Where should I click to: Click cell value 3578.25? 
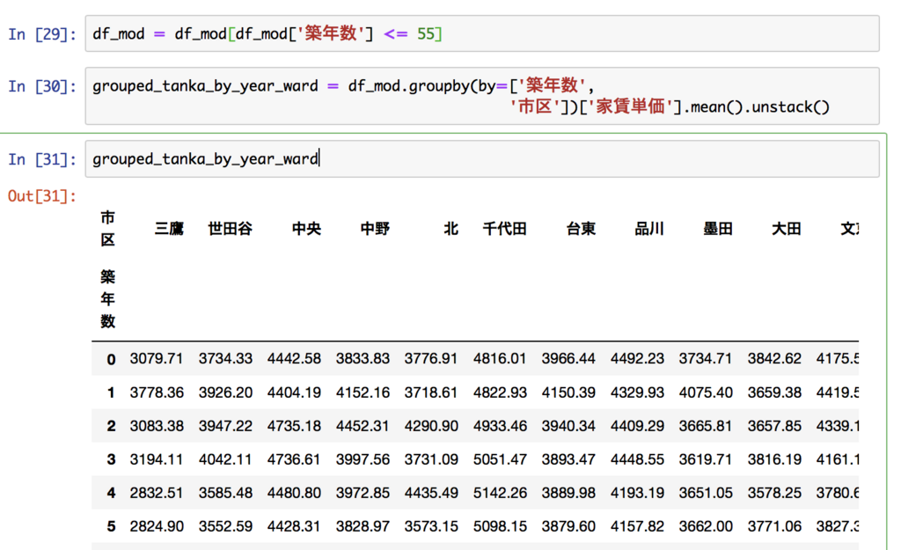[774, 493]
